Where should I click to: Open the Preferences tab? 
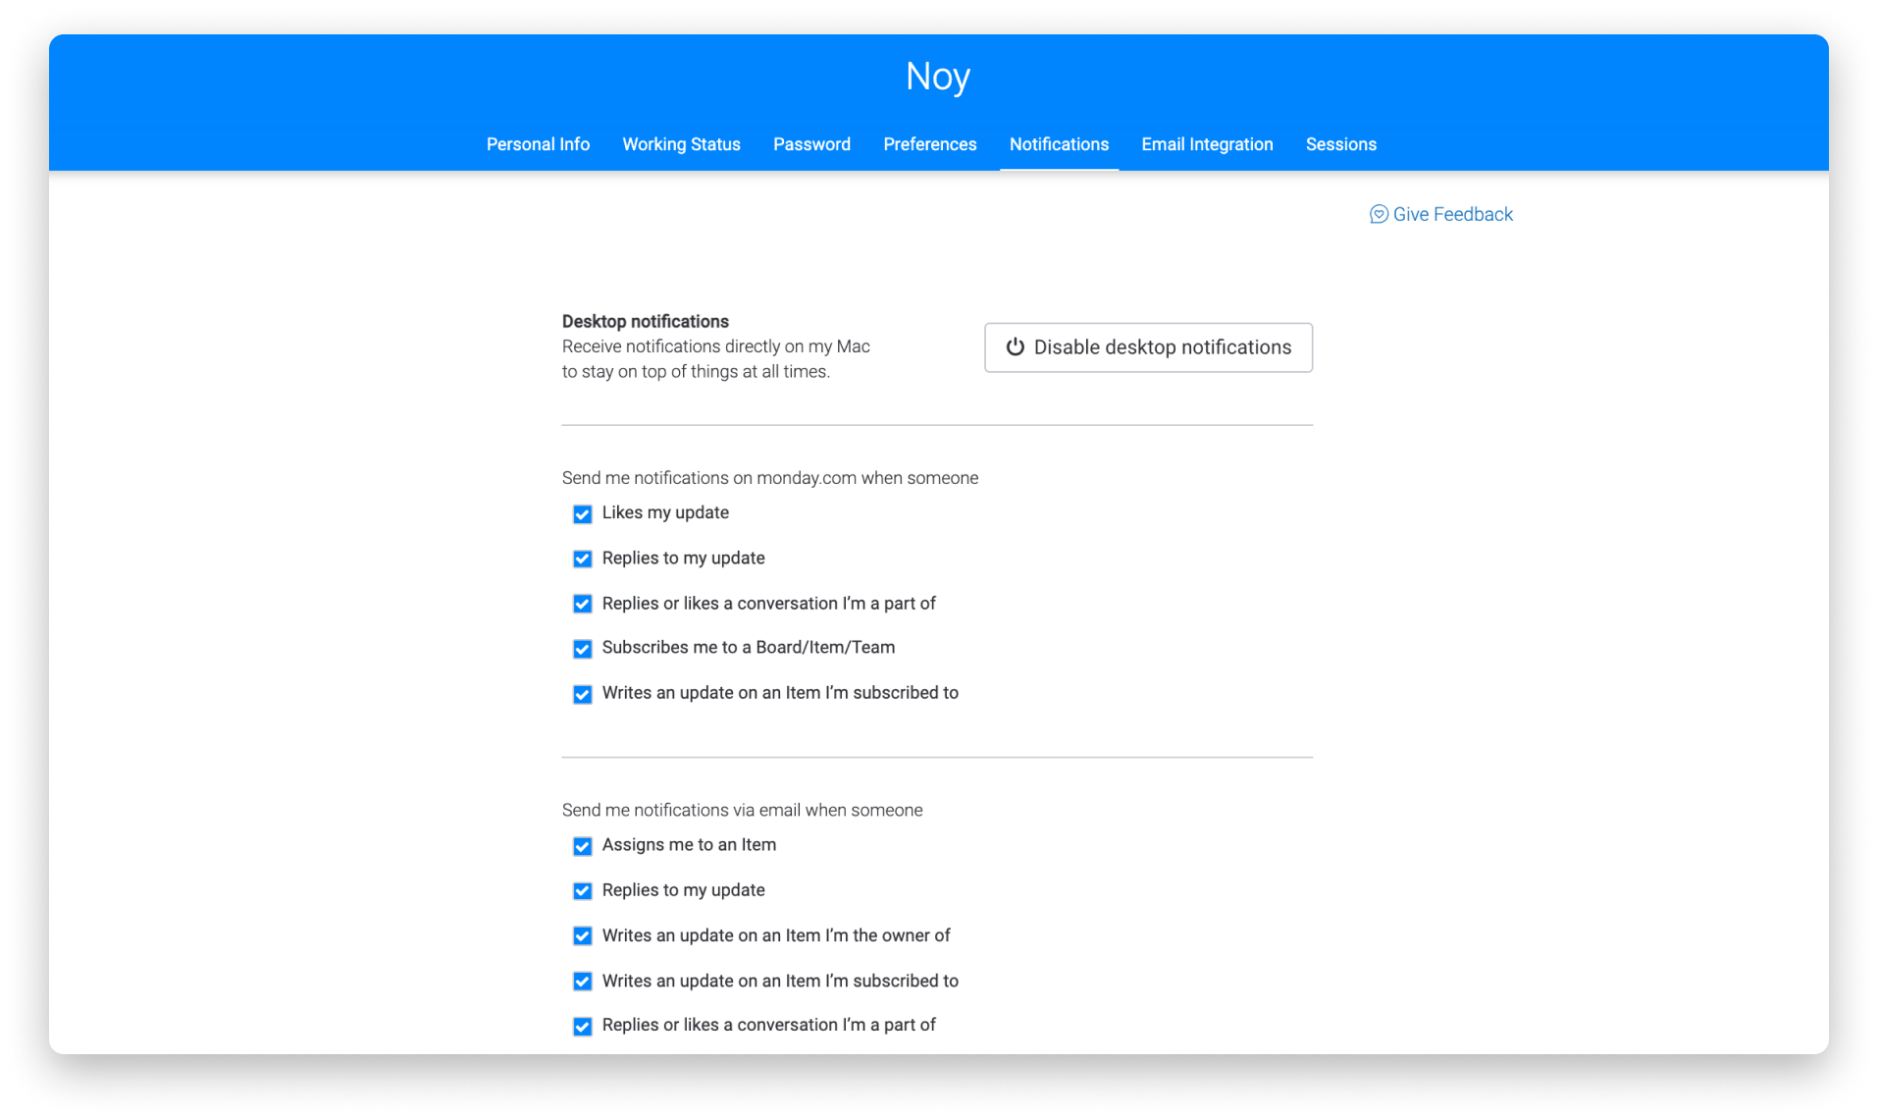pyautogui.click(x=929, y=144)
